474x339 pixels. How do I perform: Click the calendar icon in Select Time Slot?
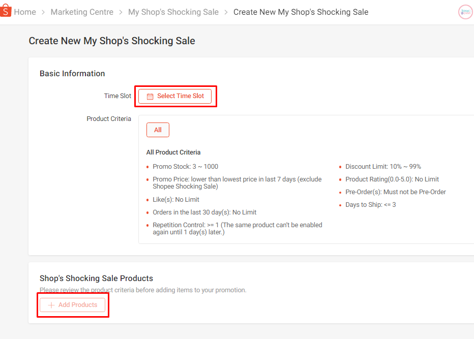150,97
